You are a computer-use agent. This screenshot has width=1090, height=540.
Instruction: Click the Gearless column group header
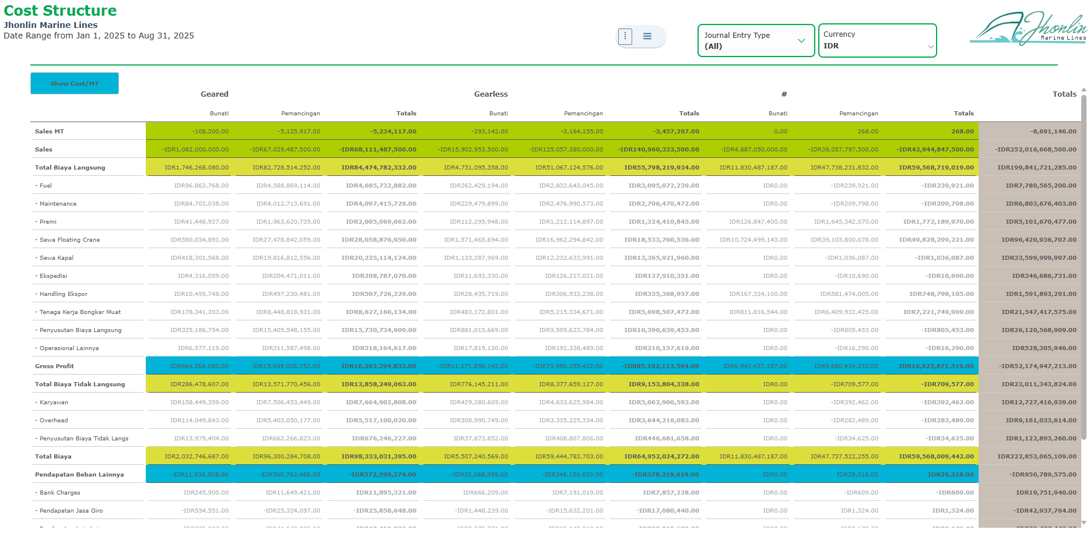pyautogui.click(x=491, y=94)
